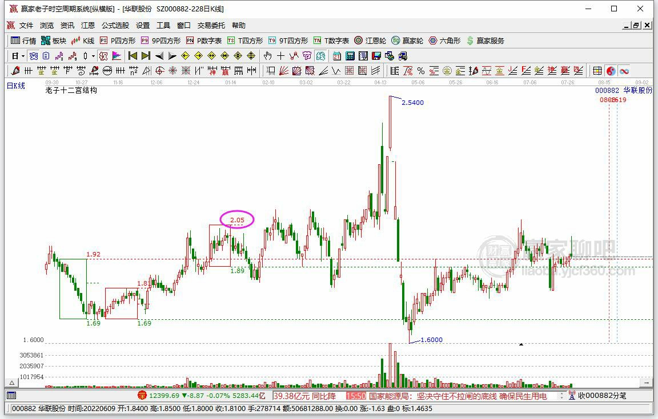
Task: Open the 江恩轮 Gann wheel
Action: click(x=370, y=40)
